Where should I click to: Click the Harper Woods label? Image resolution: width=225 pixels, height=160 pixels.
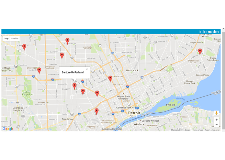(x=196, y=42)
